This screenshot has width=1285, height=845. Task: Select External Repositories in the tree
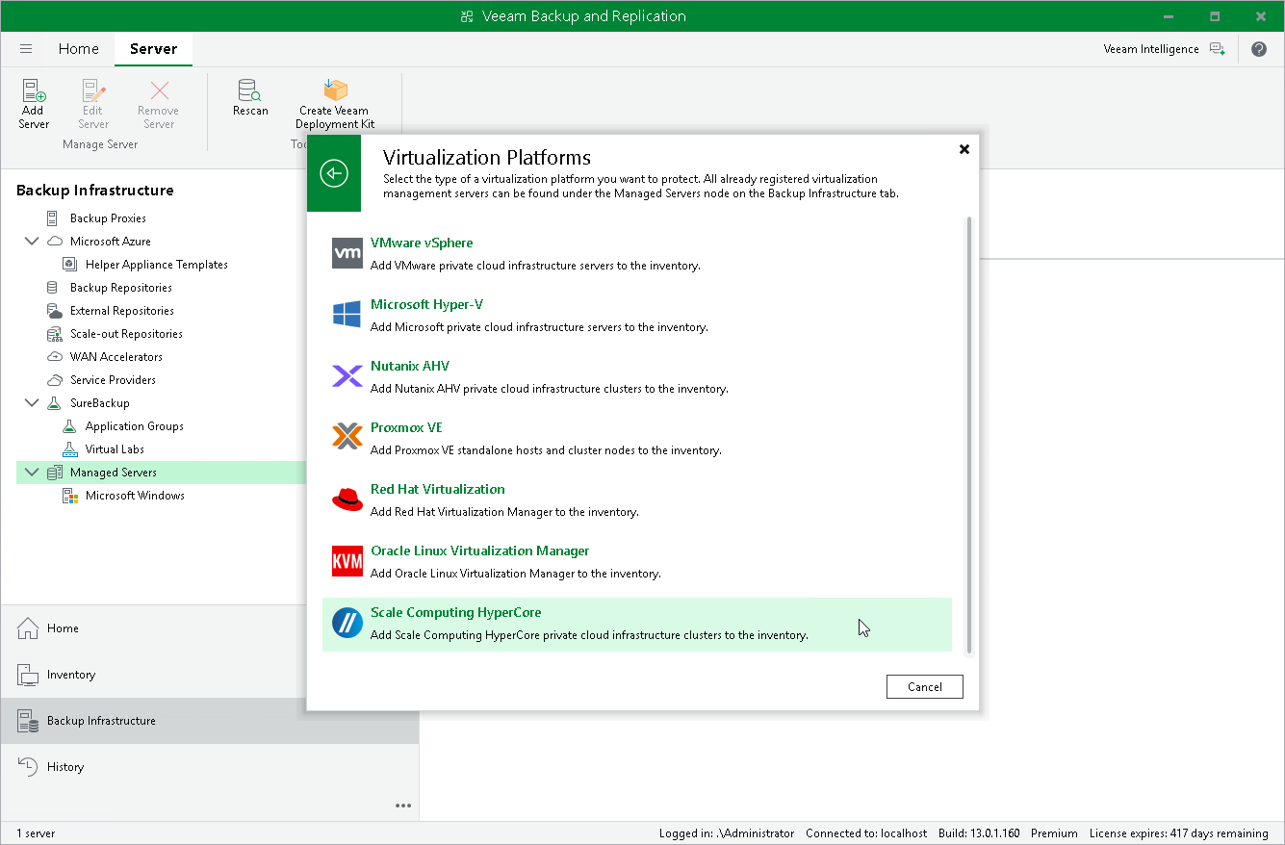(x=122, y=311)
